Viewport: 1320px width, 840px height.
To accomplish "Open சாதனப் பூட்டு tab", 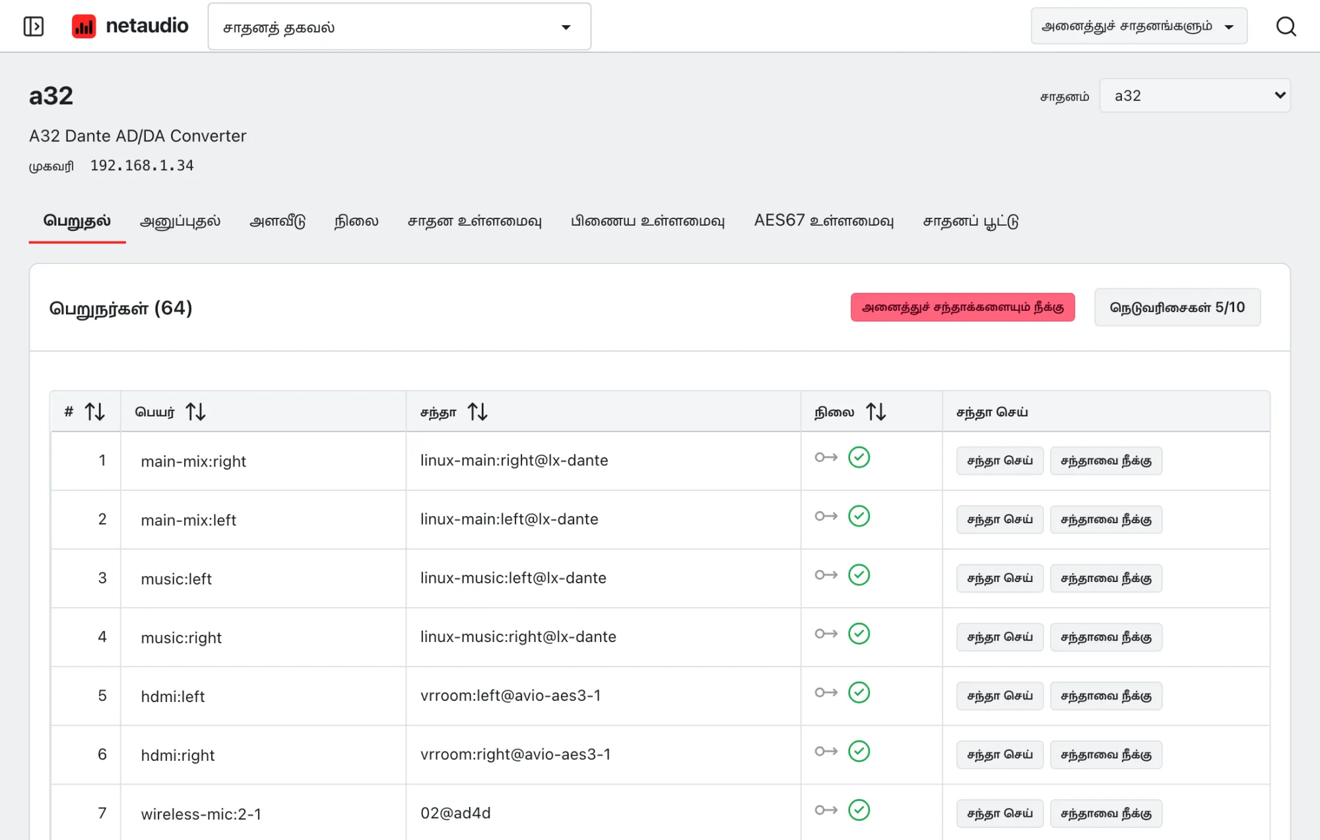I will click(971, 221).
